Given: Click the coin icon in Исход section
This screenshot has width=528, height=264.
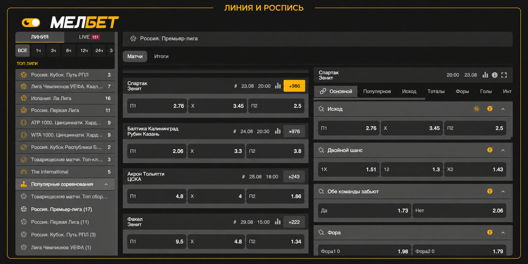Looking at the screenshot, I should (x=490, y=109).
